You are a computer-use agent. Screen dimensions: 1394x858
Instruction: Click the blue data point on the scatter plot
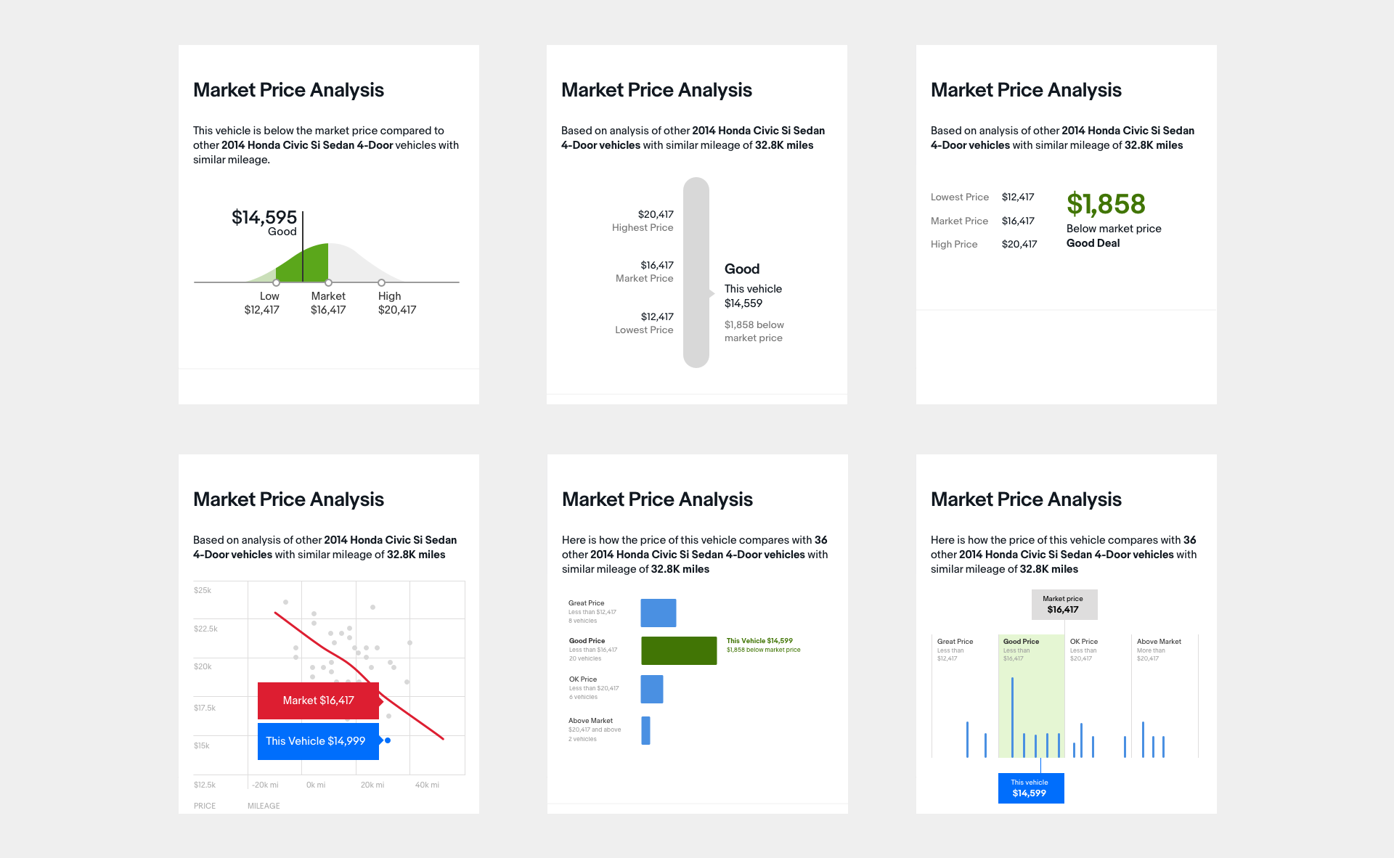pyautogui.click(x=388, y=740)
